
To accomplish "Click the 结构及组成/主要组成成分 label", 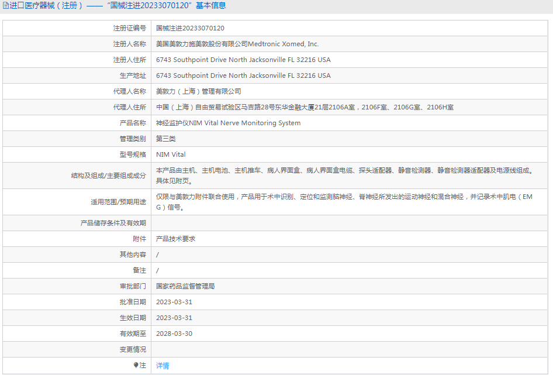I will pos(109,176).
